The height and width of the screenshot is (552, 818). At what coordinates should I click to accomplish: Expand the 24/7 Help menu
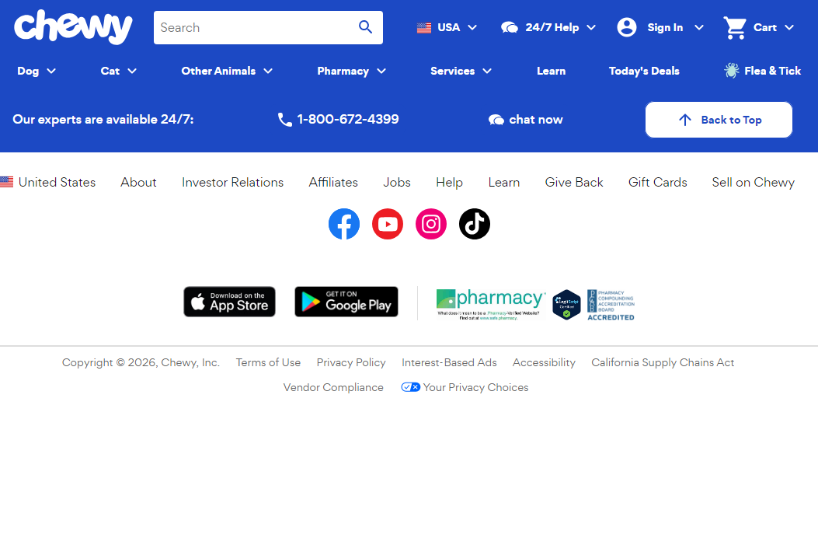tap(548, 28)
